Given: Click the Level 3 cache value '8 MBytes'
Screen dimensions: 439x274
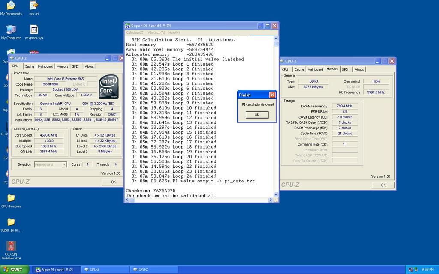Looking at the screenshot, I should 105,152.
